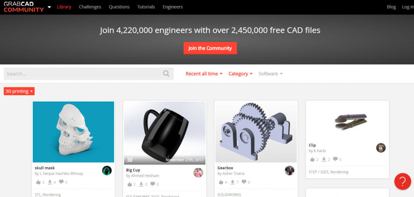Open the Tutorials section
This screenshot has width=414, height=197.
pos(146,7)
